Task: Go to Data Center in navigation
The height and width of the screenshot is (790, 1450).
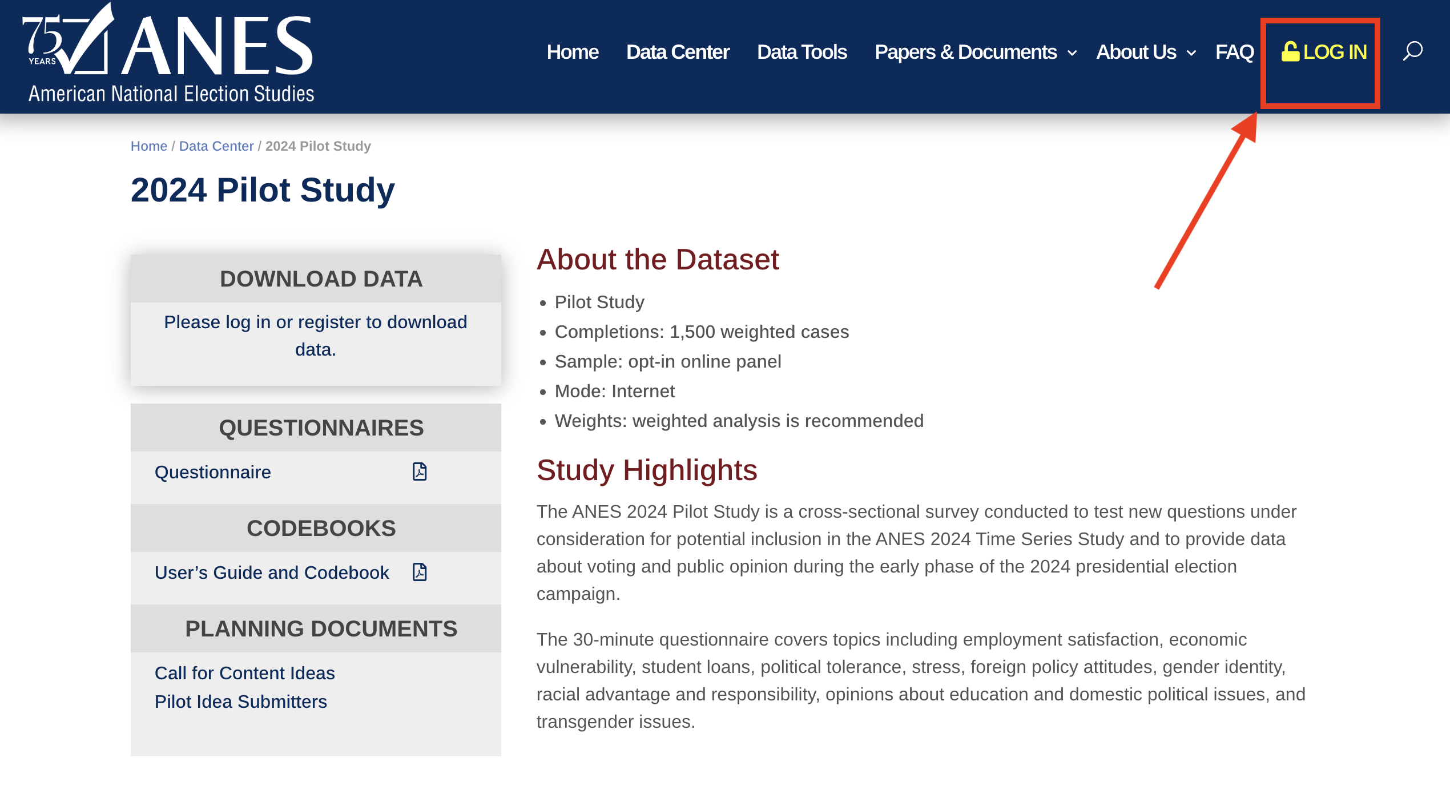Action: [x=678, y=52]
